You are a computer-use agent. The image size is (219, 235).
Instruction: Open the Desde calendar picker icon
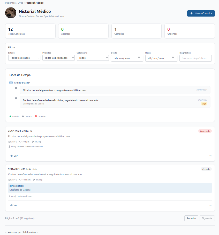click(x=139, y=58)
